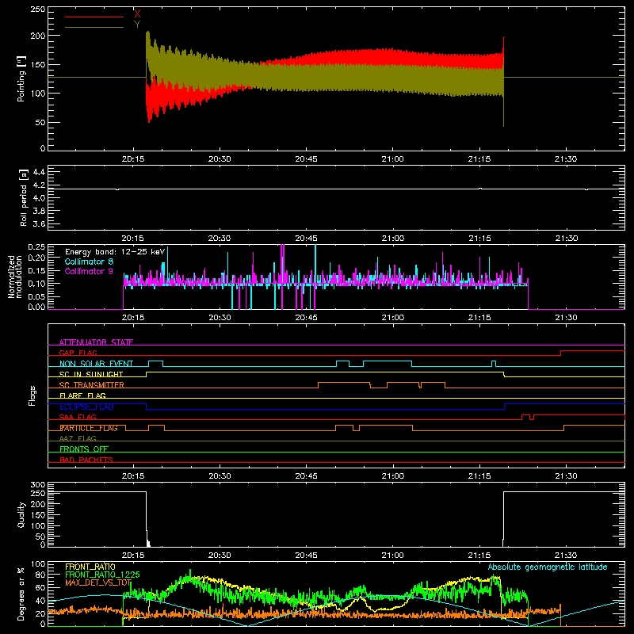Image resolution: width=634 pixels, height=634 pixels.
Task: Click the 'Pointing' vertical axis title
Action: (21, 79)
